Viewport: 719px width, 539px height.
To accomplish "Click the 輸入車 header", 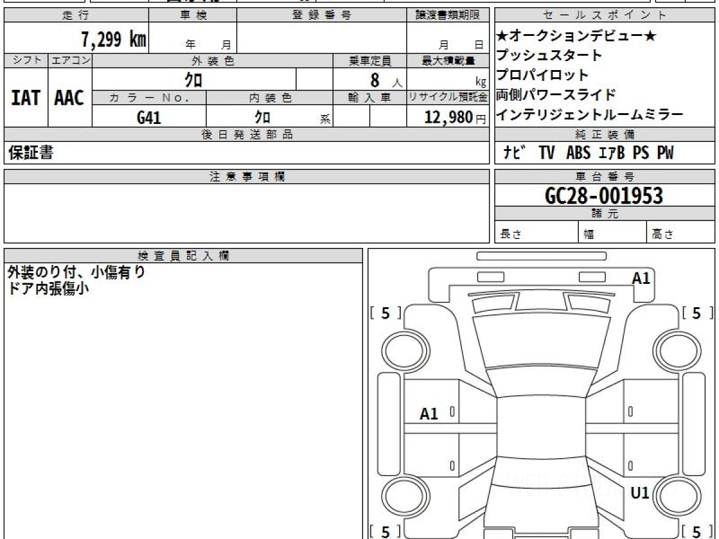I will 370,98.
